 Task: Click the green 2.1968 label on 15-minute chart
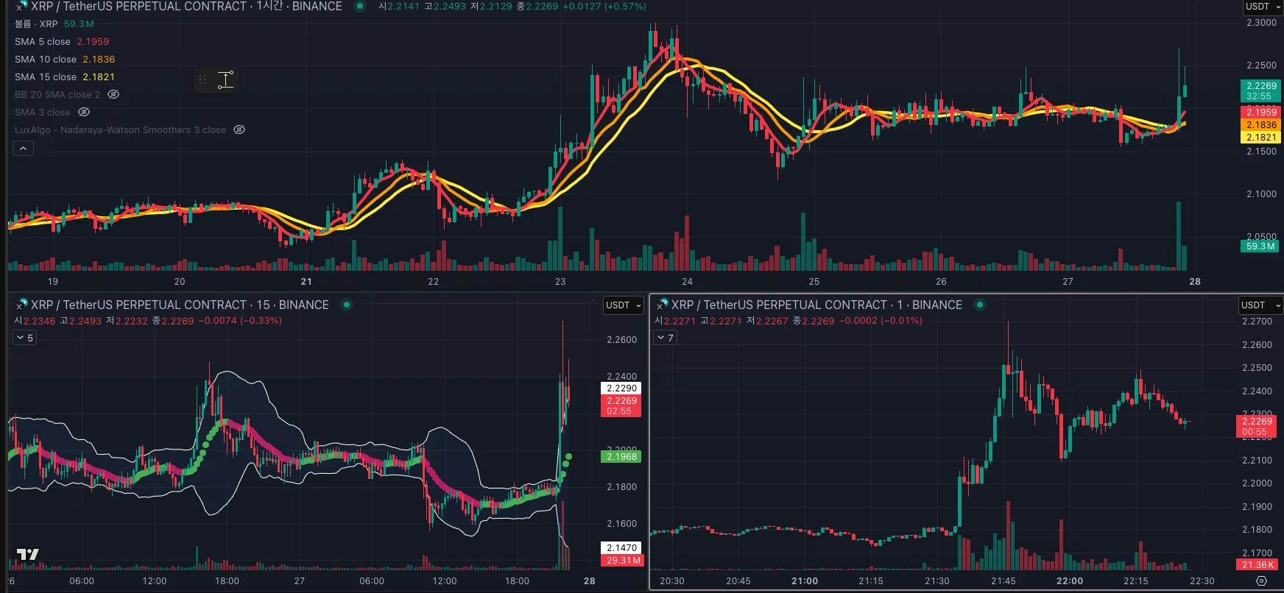pos(621,457)
